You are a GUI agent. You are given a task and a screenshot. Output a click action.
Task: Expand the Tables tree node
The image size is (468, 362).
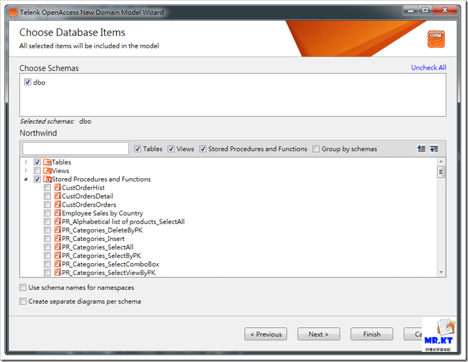(26, 162)
